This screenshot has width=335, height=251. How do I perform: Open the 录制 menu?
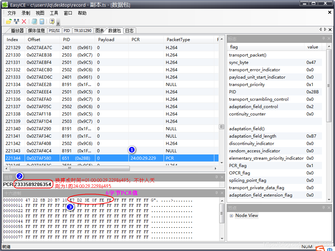tap(26, 13)
